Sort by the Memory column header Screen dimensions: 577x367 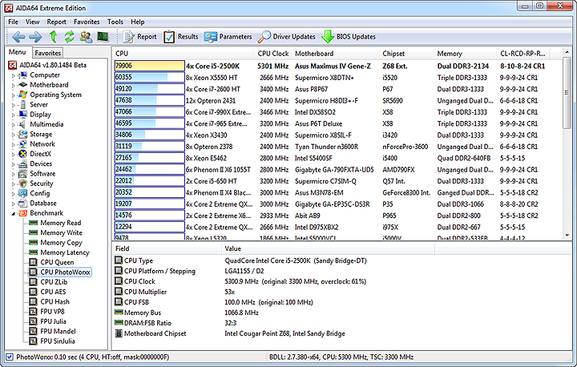tap(465, 54)
